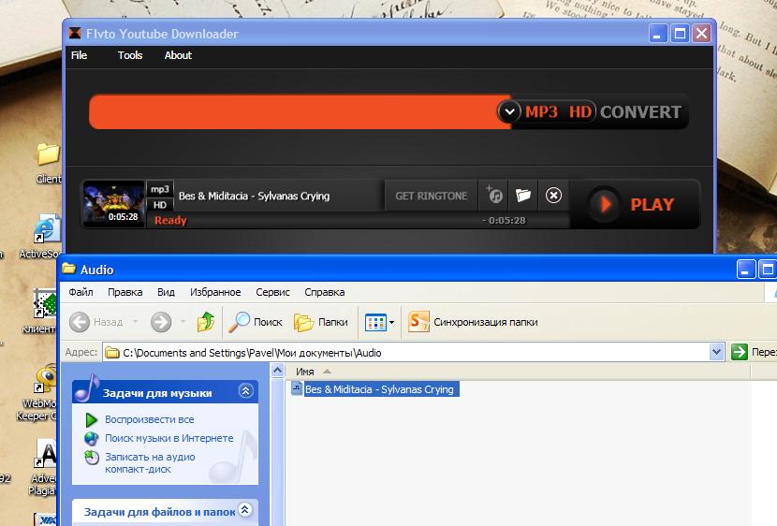Viewport: 777px width, 526px height.
Task: Open the File menu in Flvto
Action: (x=79, y=55)
